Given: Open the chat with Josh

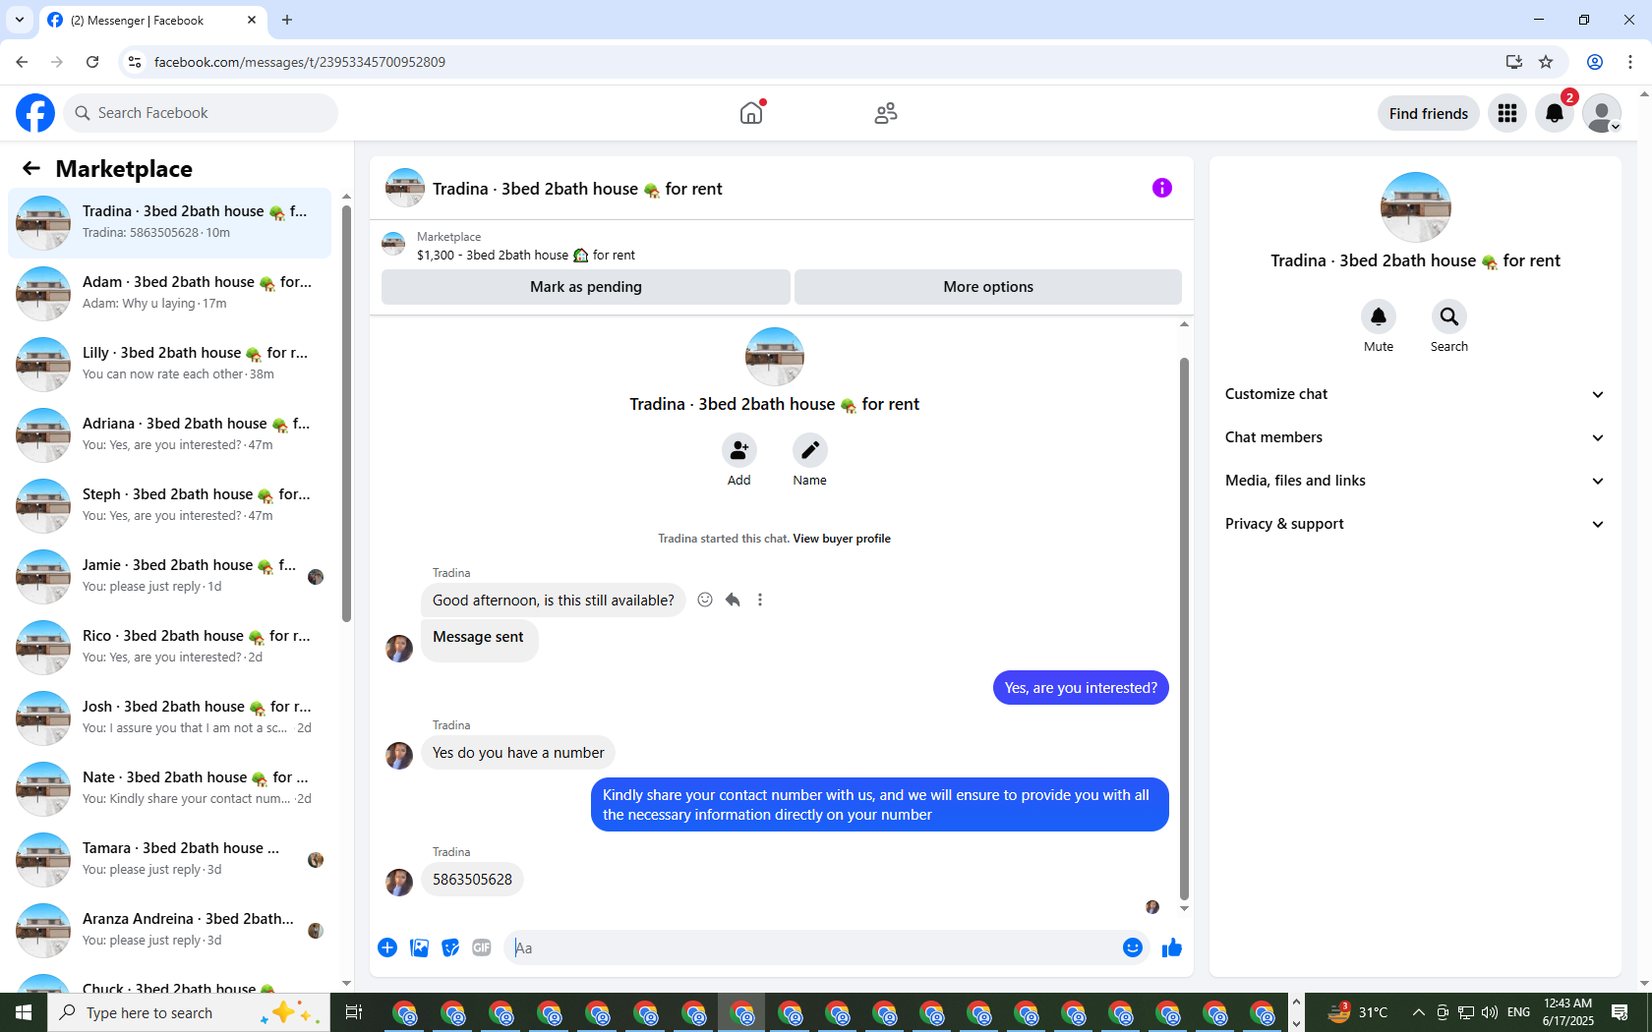Looking at the screenshot, I should pyautogui.click(x=169, y=717).
